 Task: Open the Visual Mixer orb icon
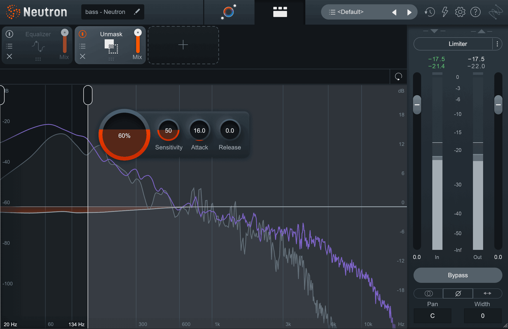tap(229, 12)
